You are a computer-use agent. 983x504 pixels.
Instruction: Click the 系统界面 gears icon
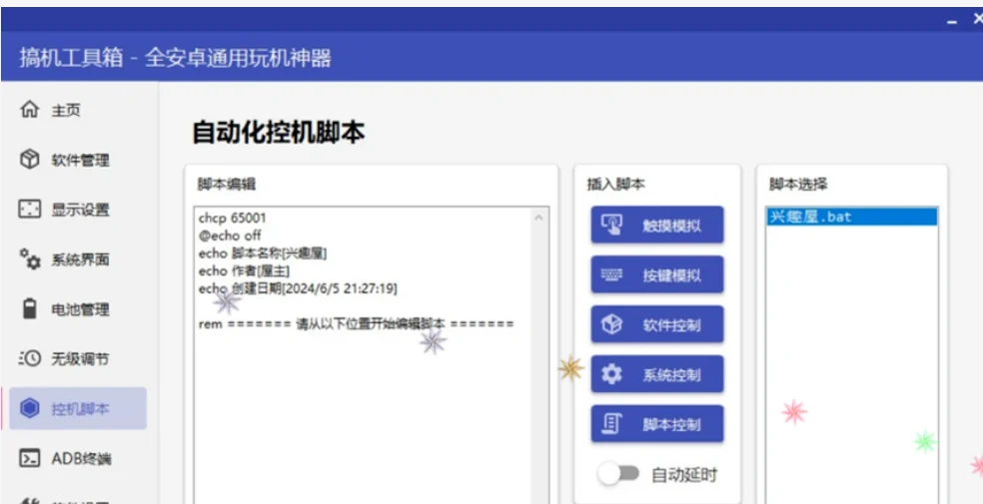coord(29,258)
